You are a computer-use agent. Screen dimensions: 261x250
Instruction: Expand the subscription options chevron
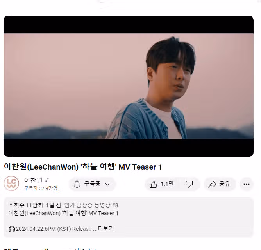point(107,184)
